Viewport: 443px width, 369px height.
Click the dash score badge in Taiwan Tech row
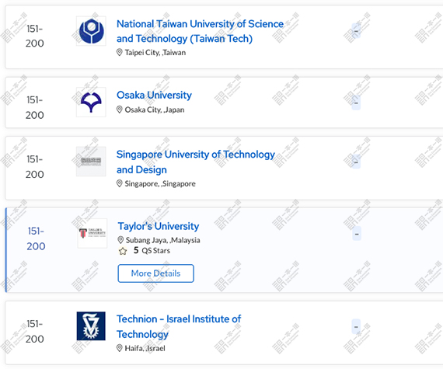(x=356, y=31)
